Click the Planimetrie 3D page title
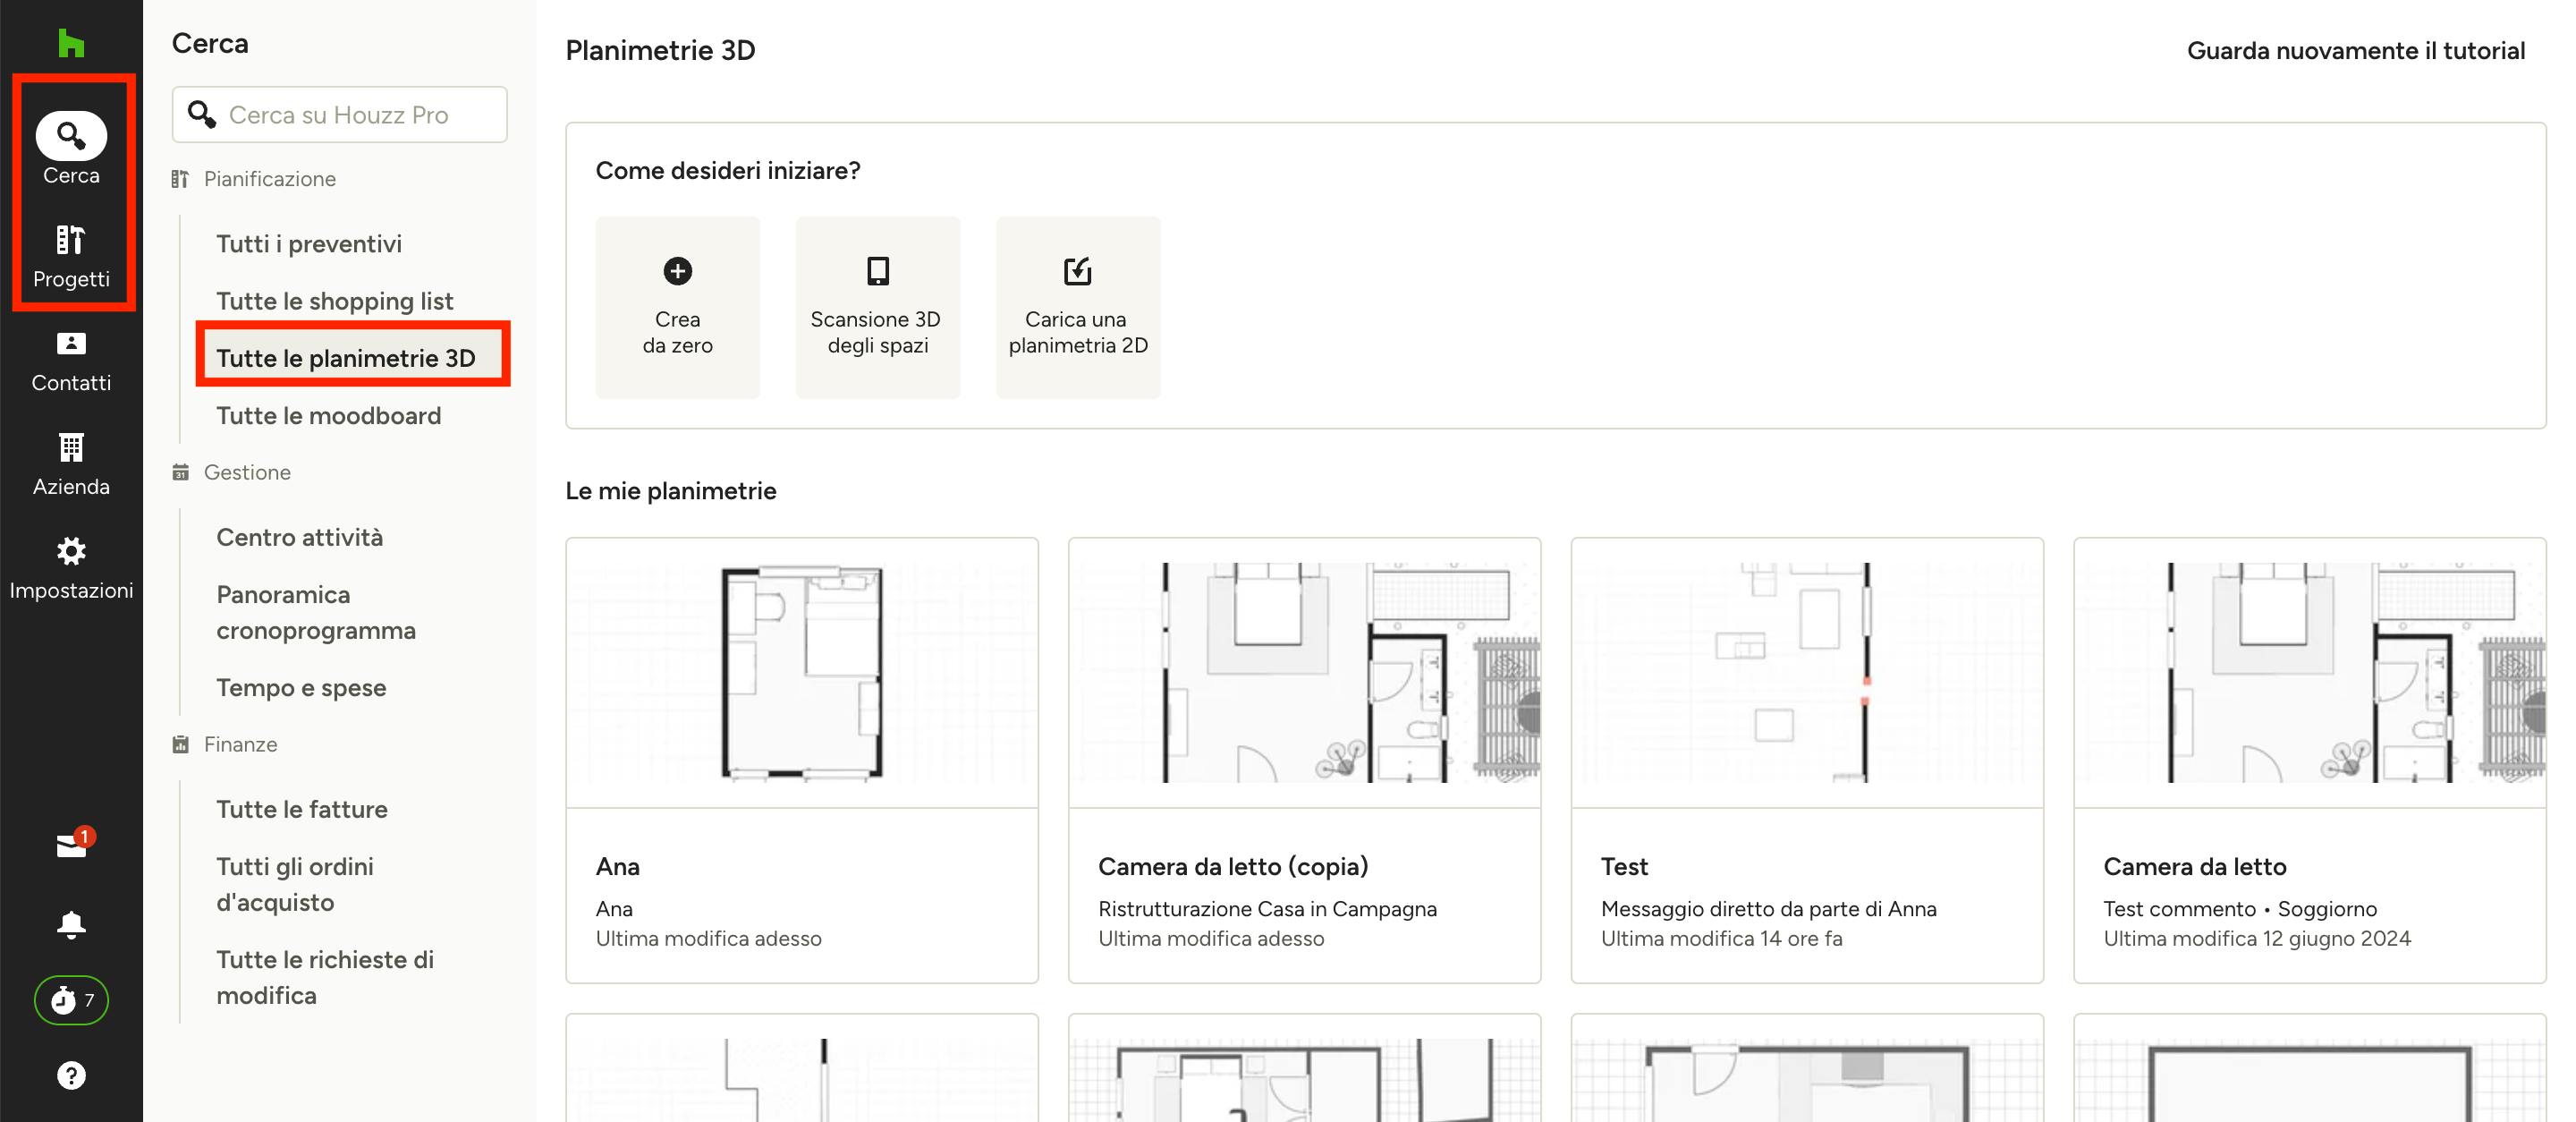The width and height of the screenshot is (2576, 1122). point(660,50)
